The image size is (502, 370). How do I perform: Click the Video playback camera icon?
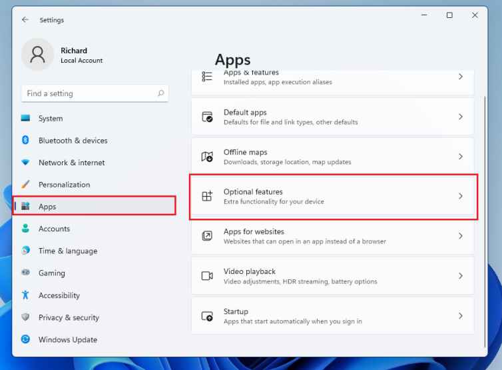pos(207,276)
